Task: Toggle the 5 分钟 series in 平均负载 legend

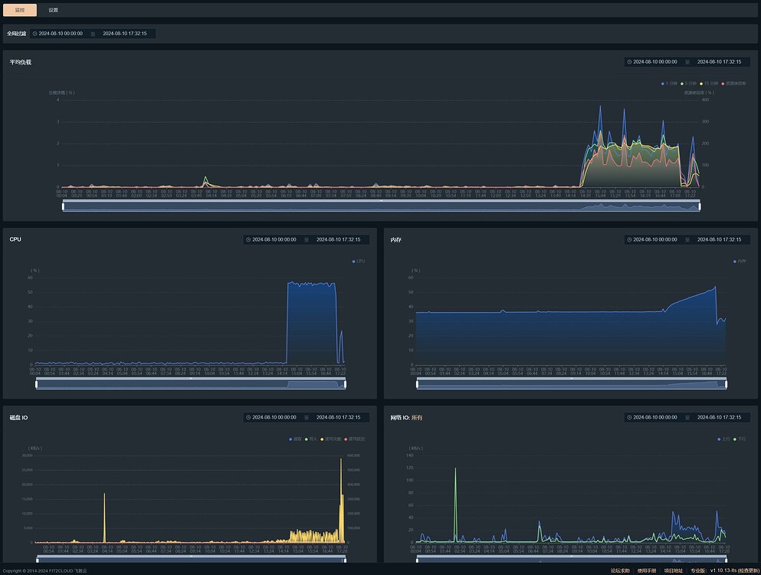Action: tap(689, 84)
